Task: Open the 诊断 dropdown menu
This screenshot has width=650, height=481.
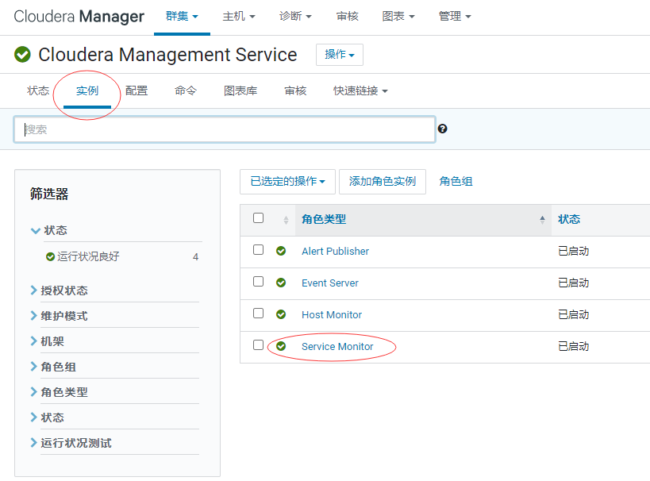Action: (x=295, y=17)
